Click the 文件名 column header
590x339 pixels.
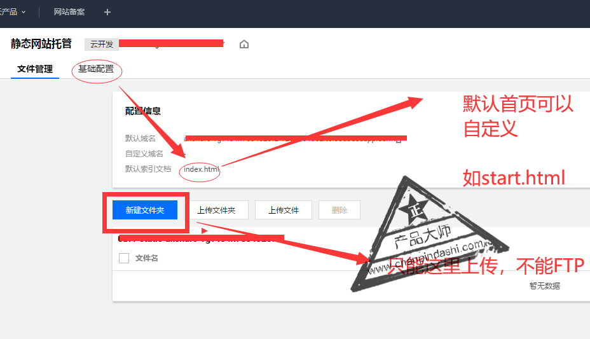click(x=147, y=258)
